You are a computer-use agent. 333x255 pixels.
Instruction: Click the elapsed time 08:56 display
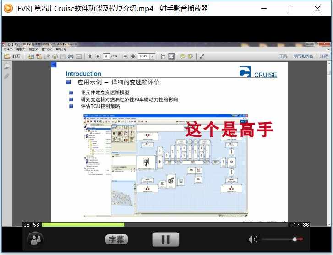click(x=31, y=225)
